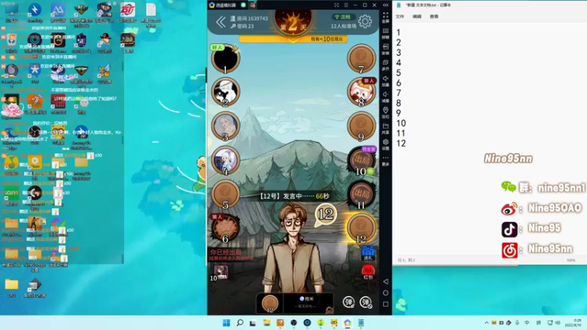The height and width of the screenshot is (330, 587).
Task: Toggle the left bullet-comment button
Action: [349, 302]
